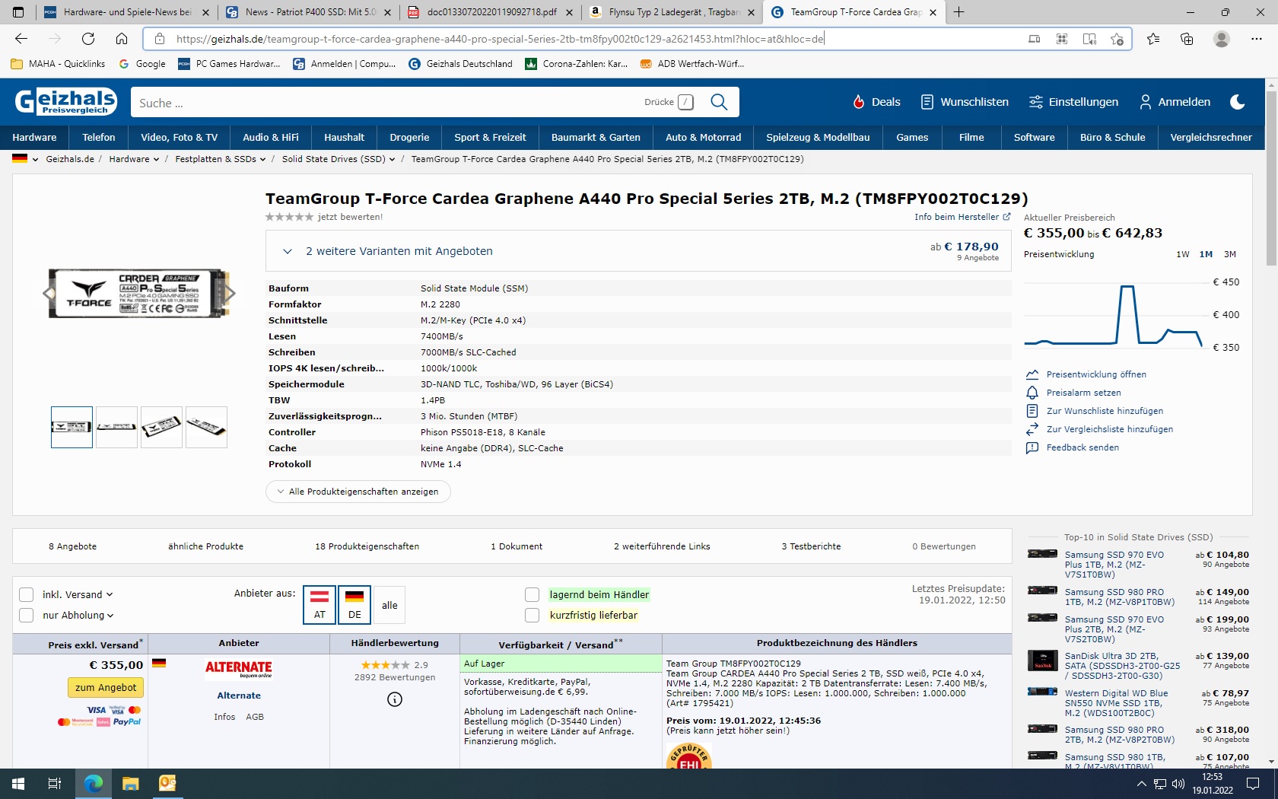
Task: Expand 2 weitere Varianten mit Angeboten
Action: tap(639, 251)
